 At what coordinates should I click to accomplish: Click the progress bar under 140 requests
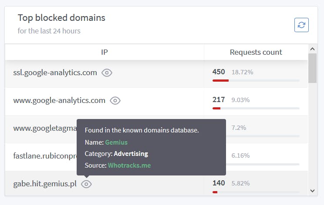[256, 192]
